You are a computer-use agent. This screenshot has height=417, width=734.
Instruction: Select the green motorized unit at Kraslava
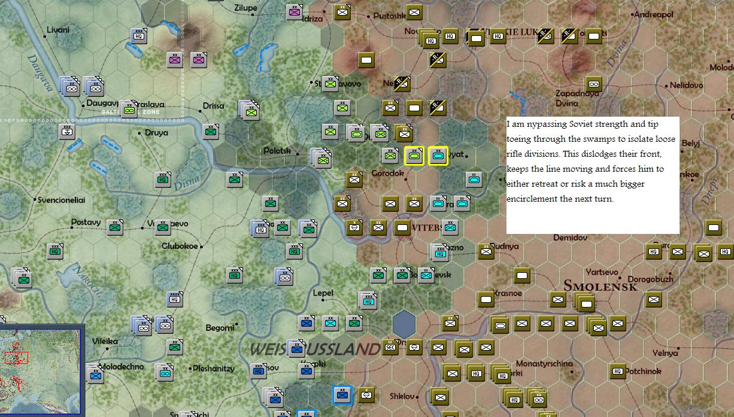click(129, 109)
